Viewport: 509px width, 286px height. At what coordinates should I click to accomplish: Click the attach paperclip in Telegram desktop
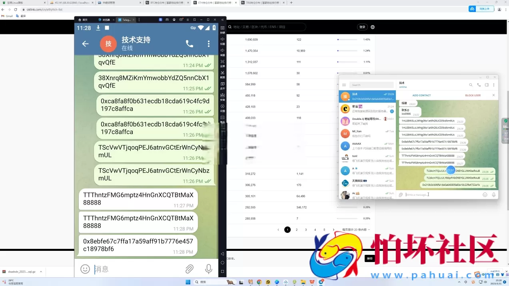[x=399, y=195]
